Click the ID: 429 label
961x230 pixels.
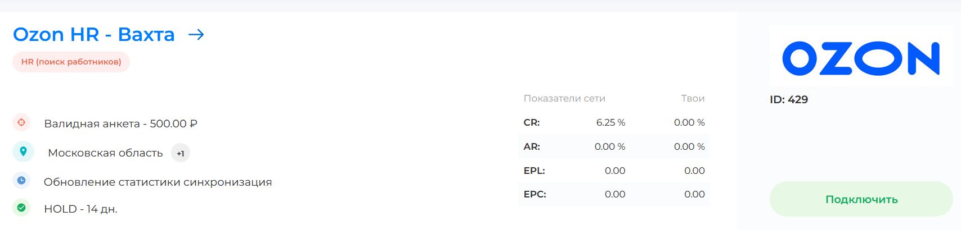(789, 100)
